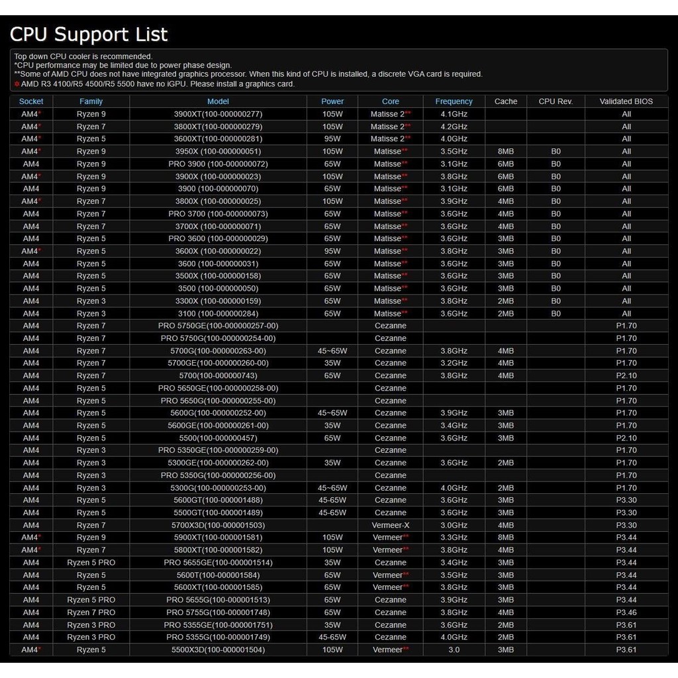Image resolution: width=678 pixels, height=678 pixels.
Task: Select model PRO 5355GE(100-000001751)
Action: click(x=218, y=624)
